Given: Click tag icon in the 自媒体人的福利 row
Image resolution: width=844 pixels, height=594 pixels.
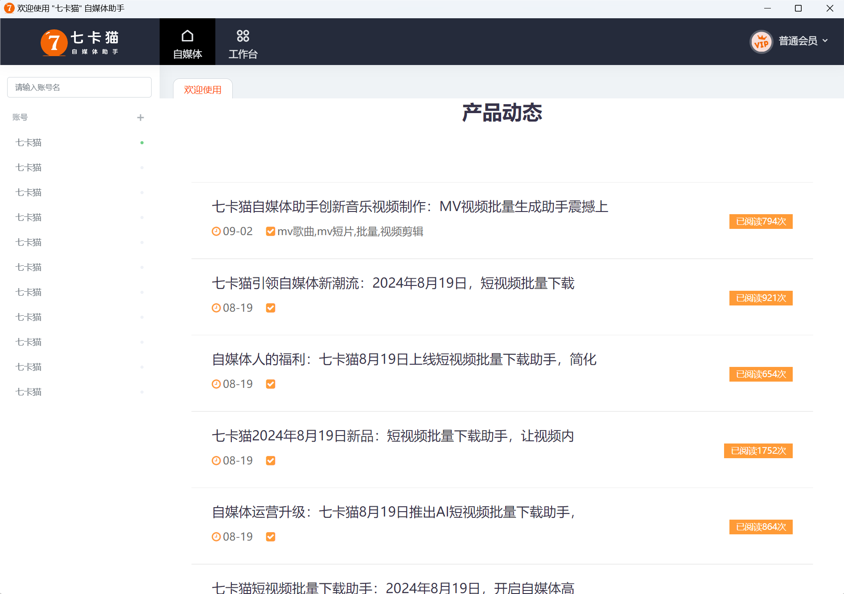Looking at the screenshot, I should (271, 384).
